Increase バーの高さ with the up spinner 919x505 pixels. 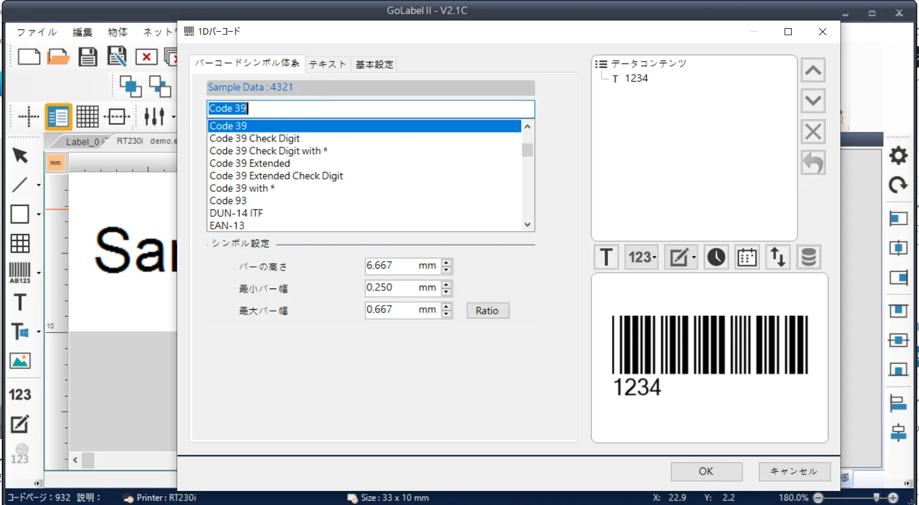(447, 262)
